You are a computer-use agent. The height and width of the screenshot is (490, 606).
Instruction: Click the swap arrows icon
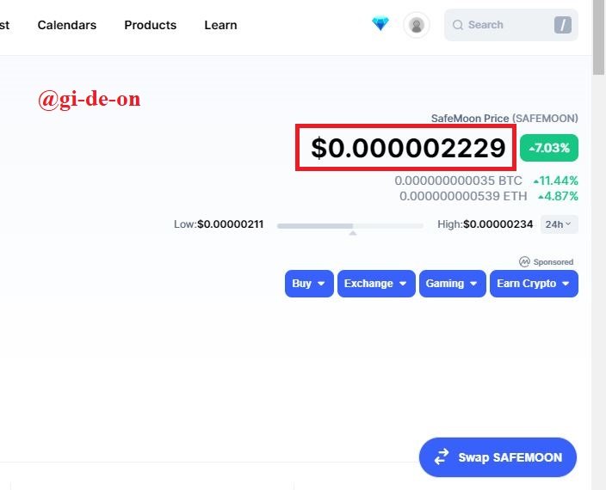point(442,457)
